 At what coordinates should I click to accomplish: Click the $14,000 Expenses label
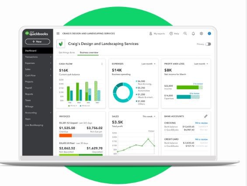(169, 97)
